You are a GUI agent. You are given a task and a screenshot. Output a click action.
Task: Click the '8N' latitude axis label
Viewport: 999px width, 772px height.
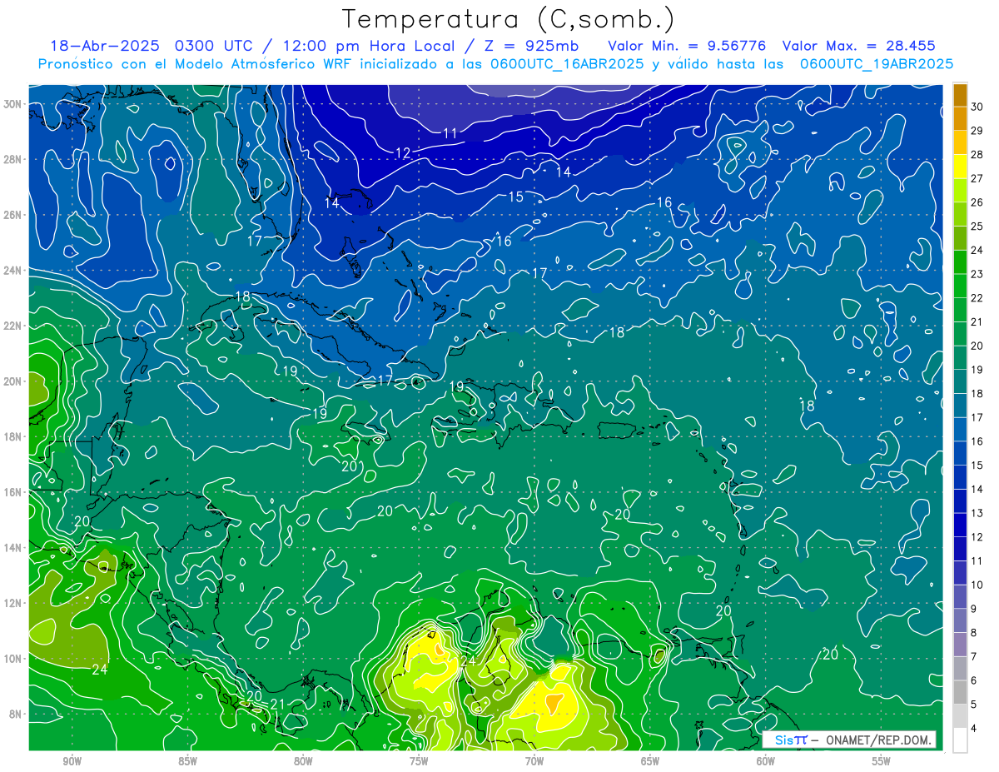click(x=15, y=714)
